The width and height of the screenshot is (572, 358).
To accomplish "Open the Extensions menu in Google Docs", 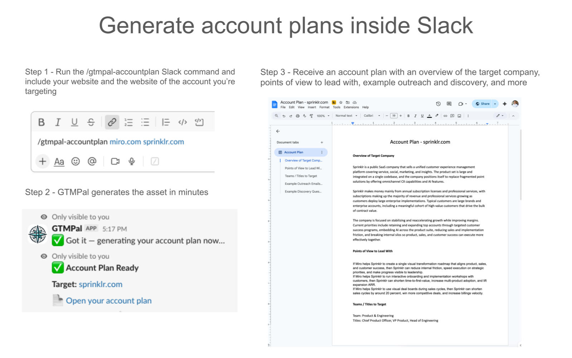I will [351, 107].
